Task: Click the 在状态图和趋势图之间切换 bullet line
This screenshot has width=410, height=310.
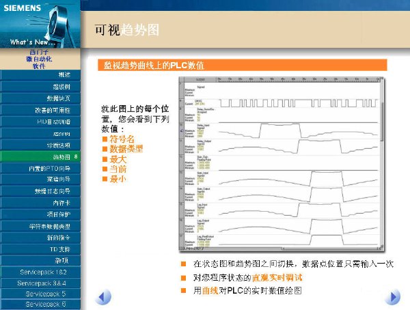Action: click(x=293, y=264)
